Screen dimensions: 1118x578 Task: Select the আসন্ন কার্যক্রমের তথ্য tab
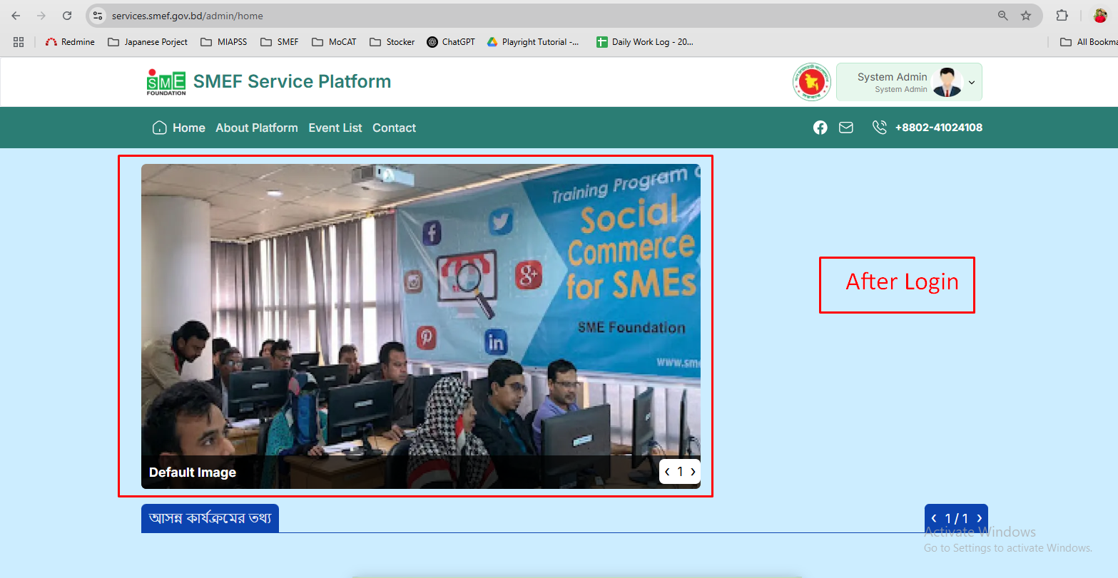click(210, 518)
